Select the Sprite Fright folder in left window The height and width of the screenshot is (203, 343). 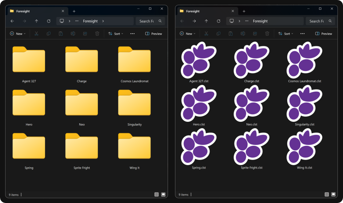click(81, 146)
